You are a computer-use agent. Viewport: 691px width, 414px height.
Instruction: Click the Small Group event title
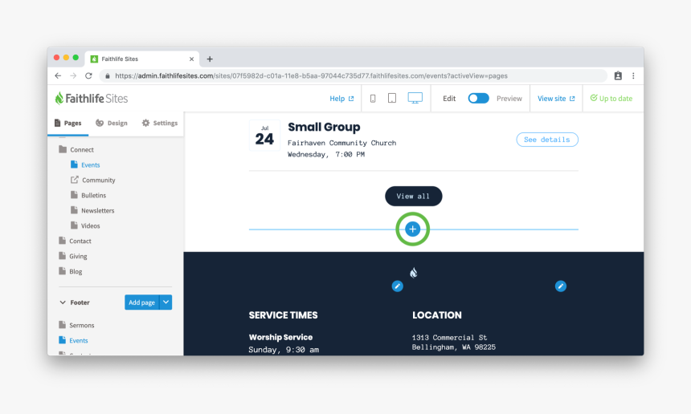tap(324, 127)
